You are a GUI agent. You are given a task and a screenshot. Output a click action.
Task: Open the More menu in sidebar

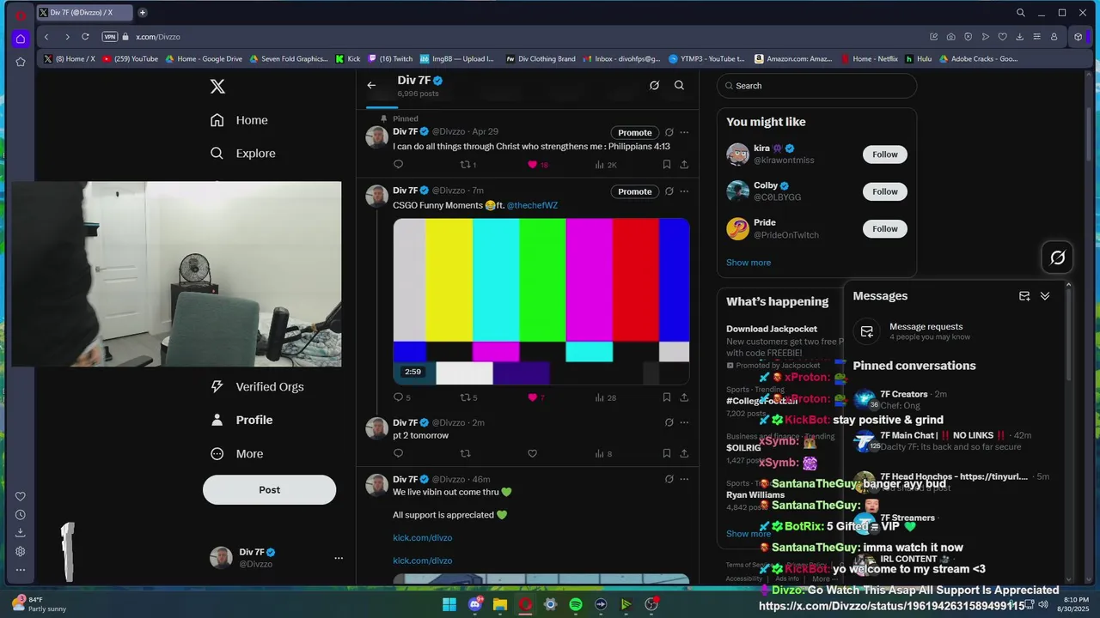click(x=237, y=454)
